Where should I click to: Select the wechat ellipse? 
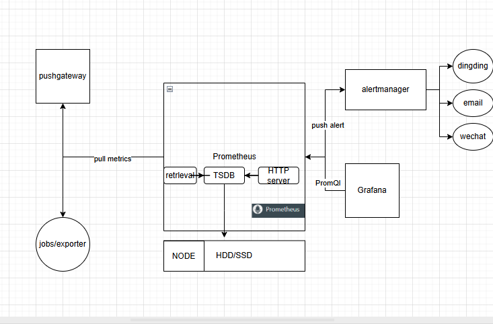pyautogui.click(x=473, y=136)
